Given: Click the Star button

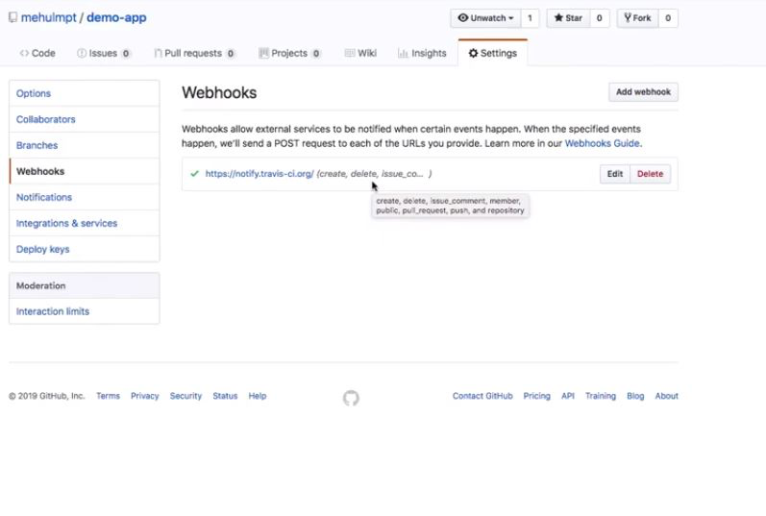Looking at the screenshot, I should coord(569,18).
